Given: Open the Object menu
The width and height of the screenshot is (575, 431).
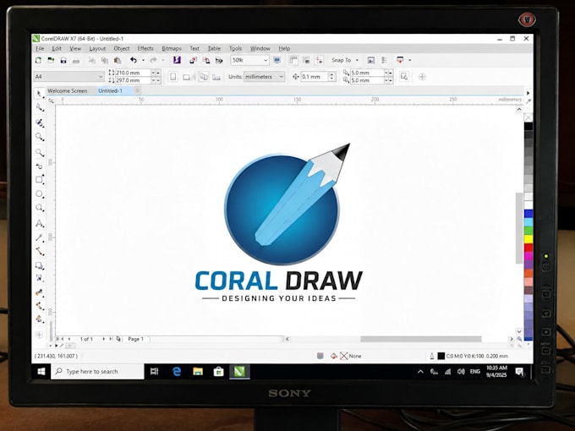Looking at the screenshot, I should (122, 48).
